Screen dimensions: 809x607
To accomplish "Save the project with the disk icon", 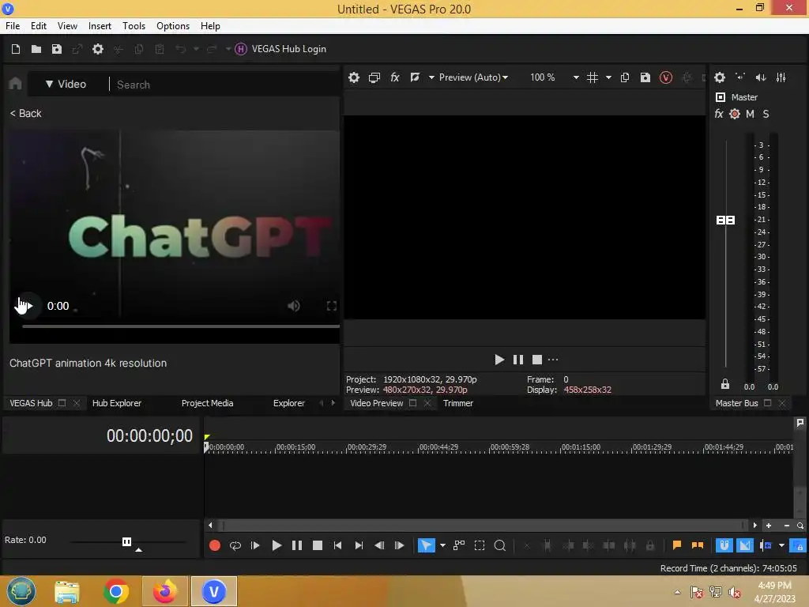I will 57,49.
